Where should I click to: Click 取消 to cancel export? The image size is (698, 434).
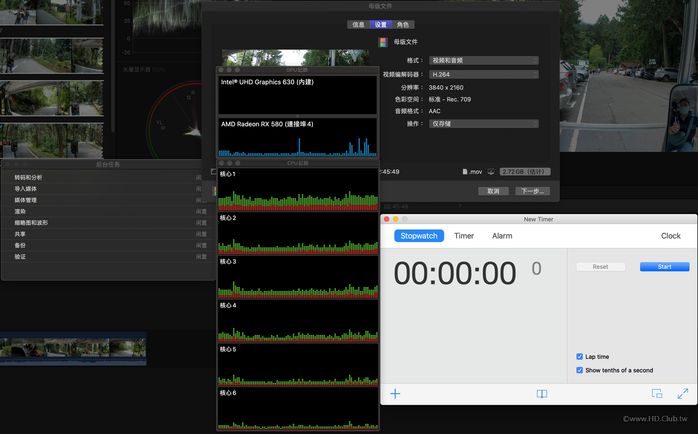(x=493, y=191)
